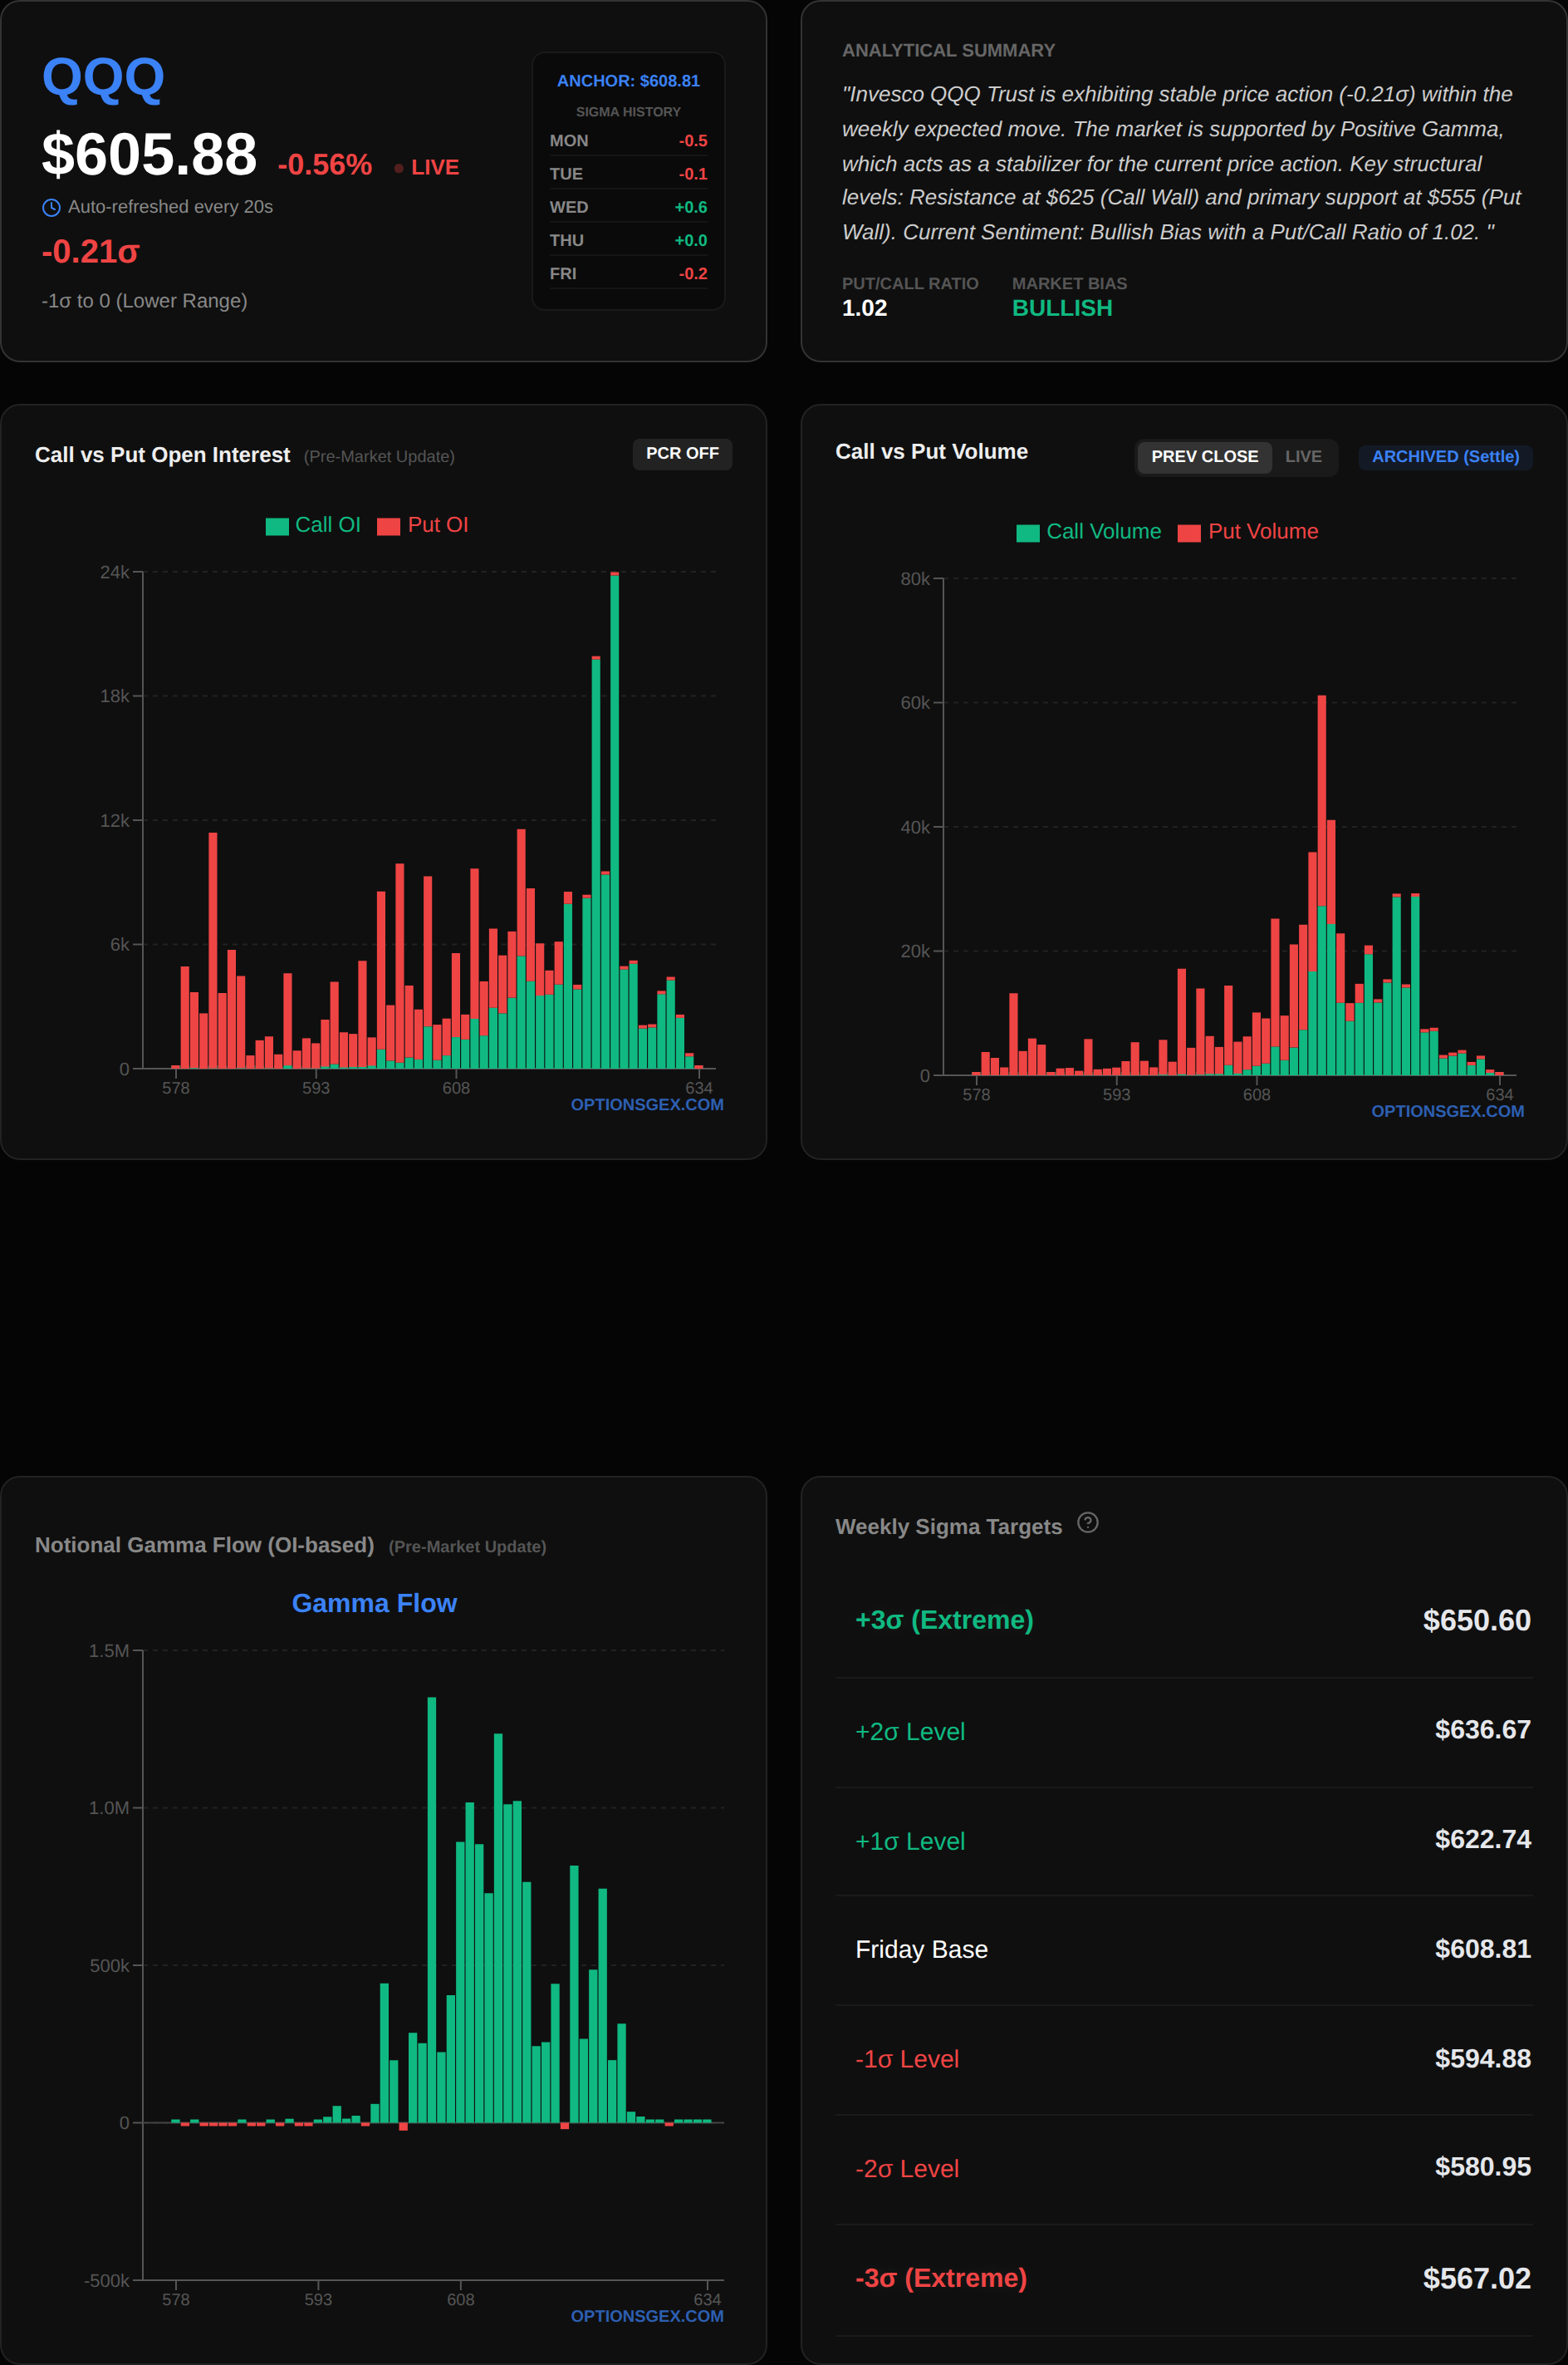
Task: Click the red Put Volume legend square
Action: point(1188,533)
